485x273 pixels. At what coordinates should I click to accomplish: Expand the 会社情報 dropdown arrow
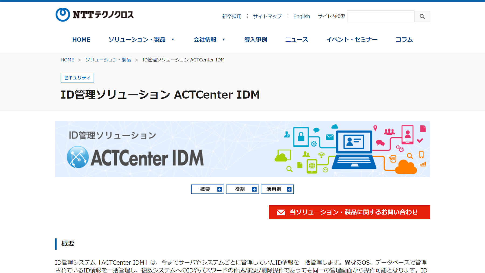click(223, 40)
